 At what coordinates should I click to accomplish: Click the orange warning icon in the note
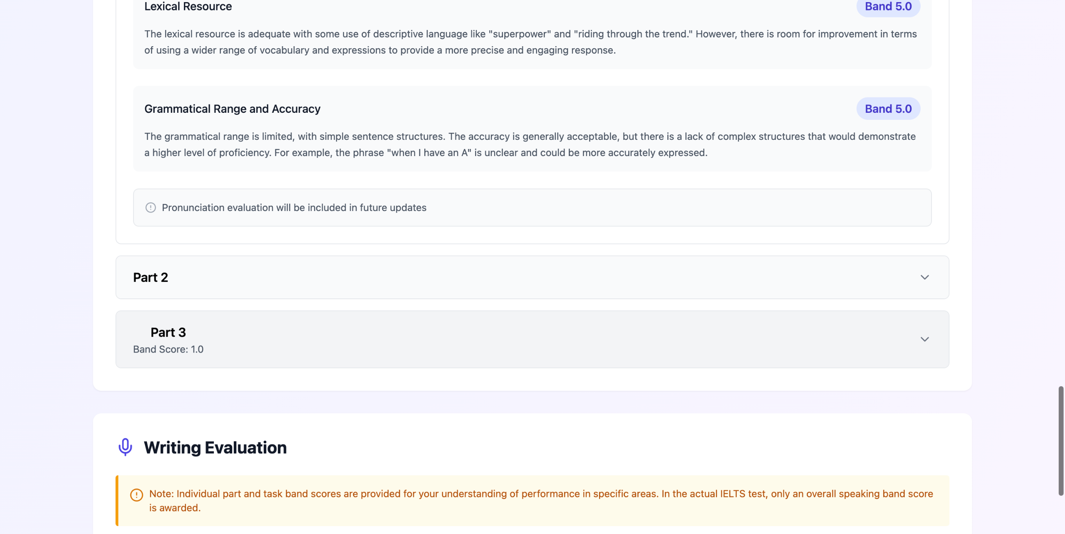click(136, 495)
